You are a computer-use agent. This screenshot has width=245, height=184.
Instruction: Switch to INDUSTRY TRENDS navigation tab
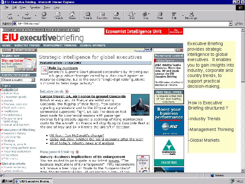pos(27,45)
